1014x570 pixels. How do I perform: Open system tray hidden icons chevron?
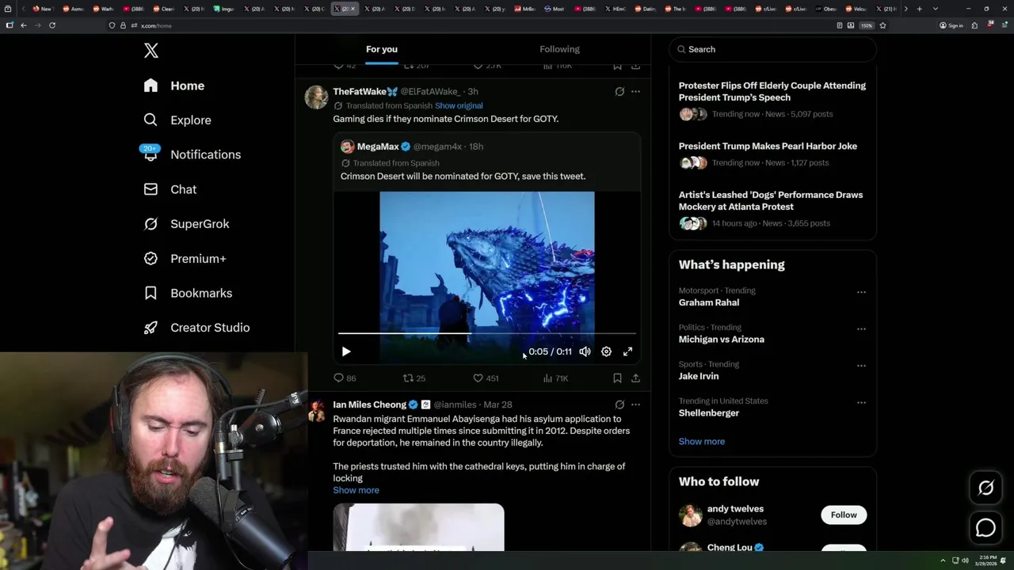943,560
